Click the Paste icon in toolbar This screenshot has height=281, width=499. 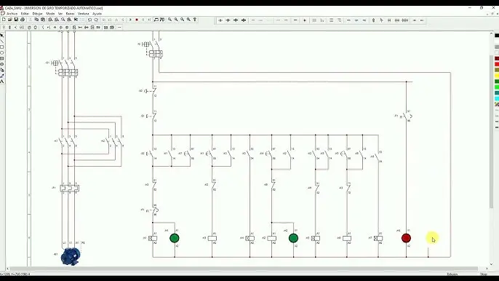point(43,20)
